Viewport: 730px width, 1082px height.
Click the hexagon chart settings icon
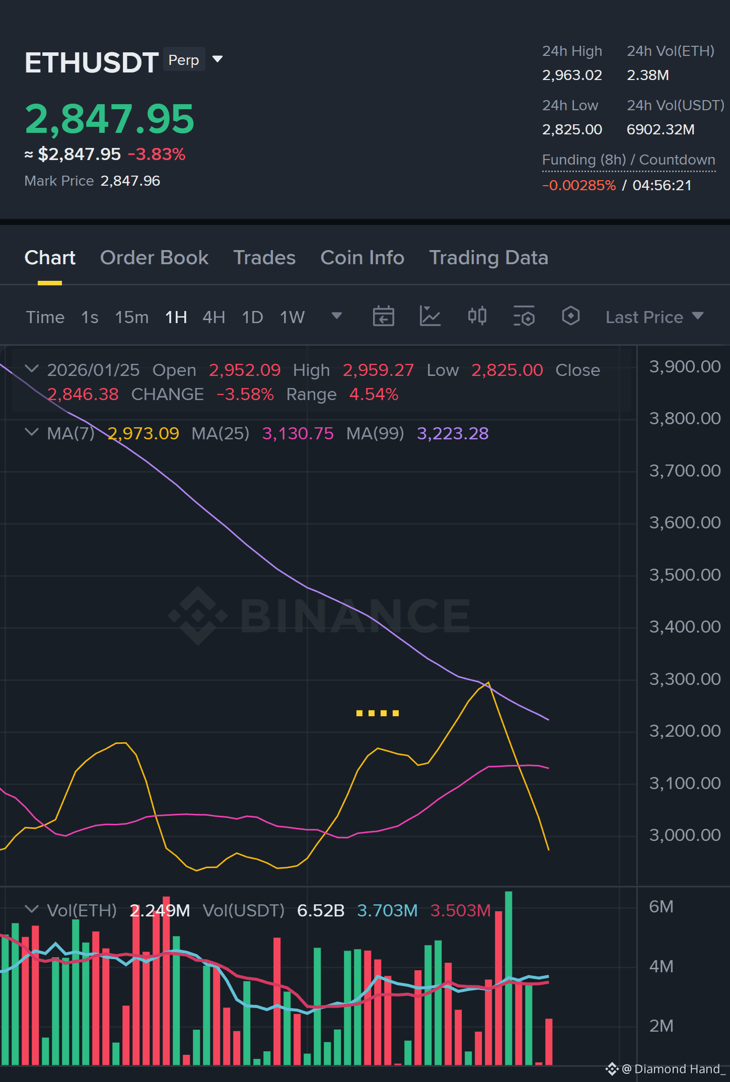point(570,317)
